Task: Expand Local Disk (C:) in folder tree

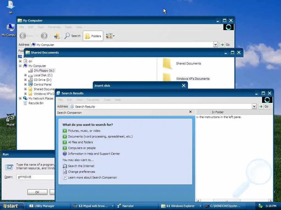Action: coord(25,75)
